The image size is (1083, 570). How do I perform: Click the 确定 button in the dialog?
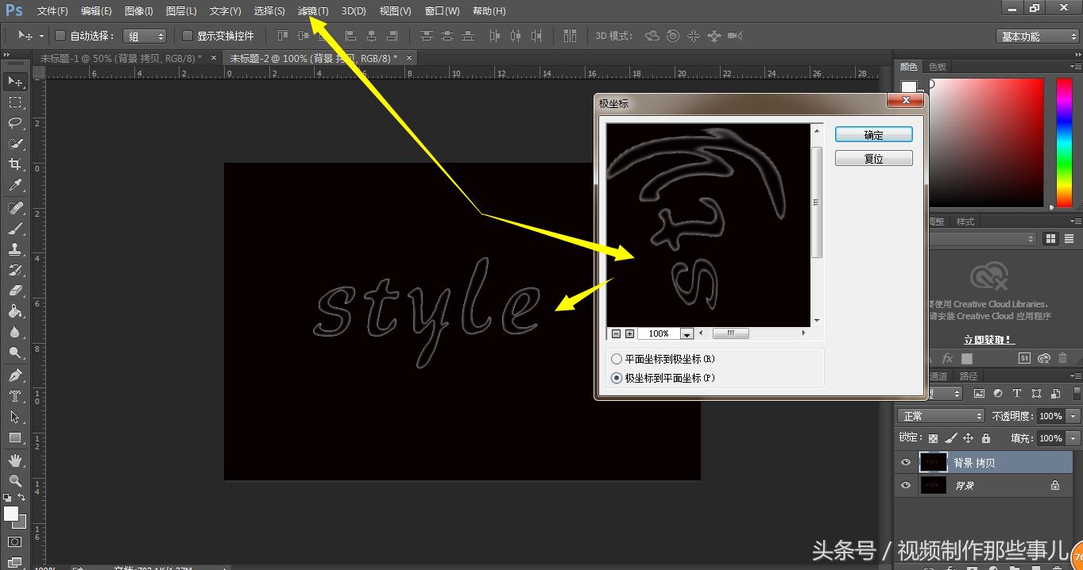[x=873, y=134]
